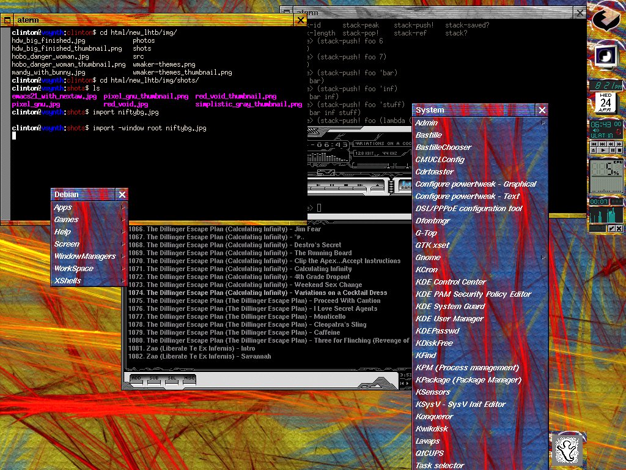Click the ADD button in the playlist editor

point(136,379)
